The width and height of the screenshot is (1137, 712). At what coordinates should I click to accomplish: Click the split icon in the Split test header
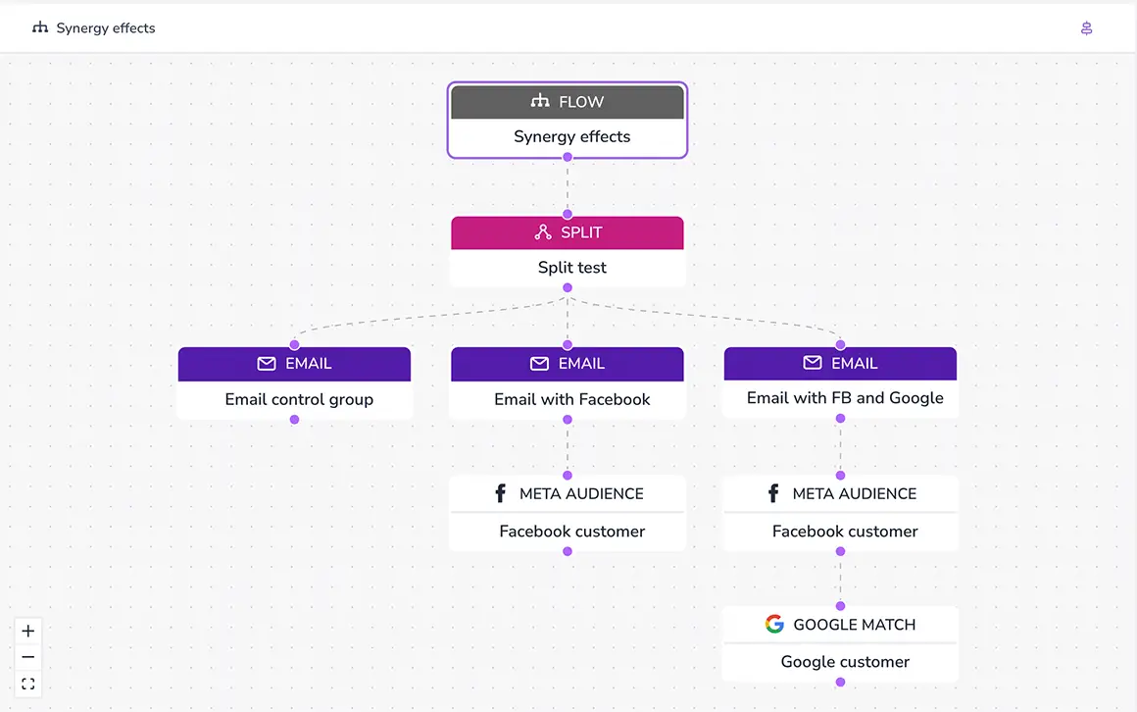click(x=541, y=232)
